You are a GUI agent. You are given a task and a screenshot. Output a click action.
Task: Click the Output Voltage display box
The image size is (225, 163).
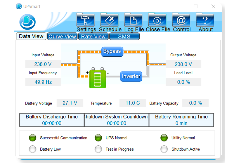[183, 64]
